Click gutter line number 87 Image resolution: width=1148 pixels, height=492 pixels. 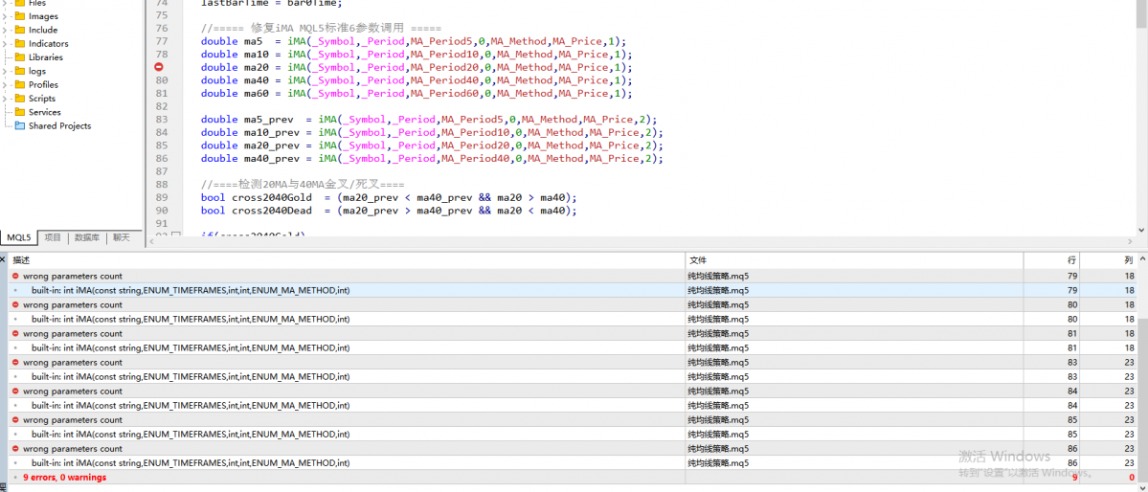pyautogui.click(x=162, y=171)
